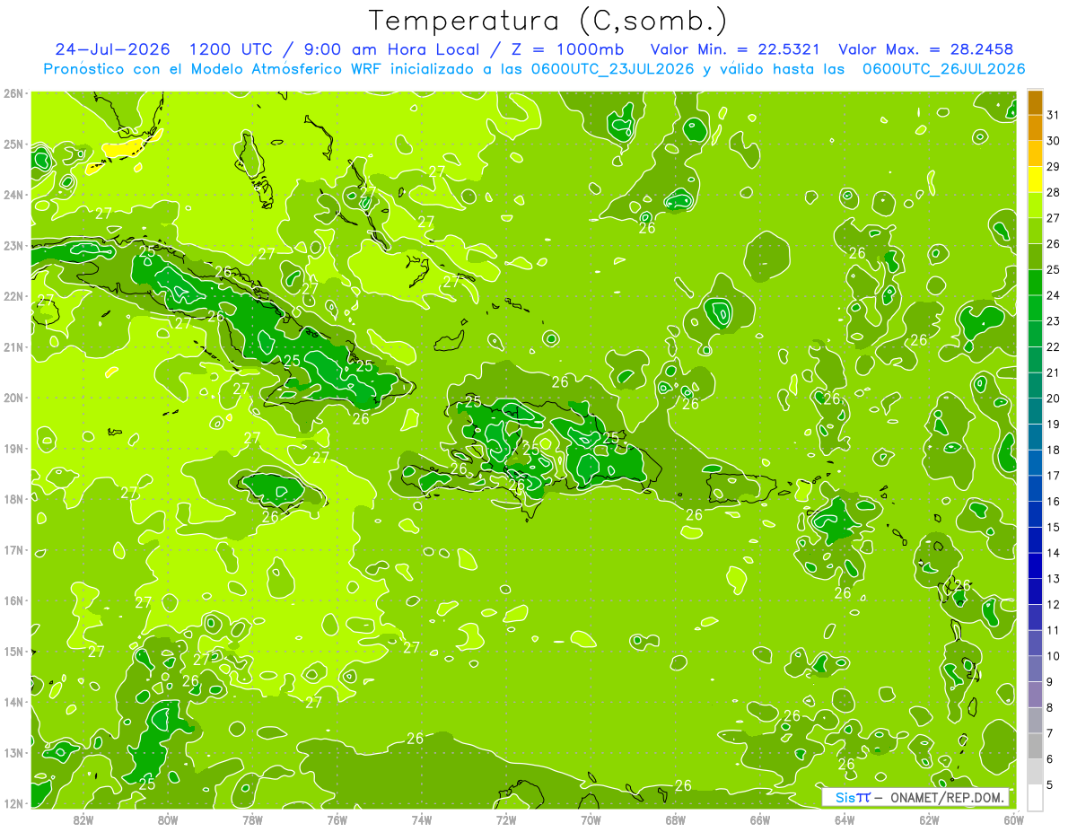Click the valid-until time "0600UTC_26JUL2026"
Image resolution: width=1077 pixels, height=832 pixels.
pos(943,69)
